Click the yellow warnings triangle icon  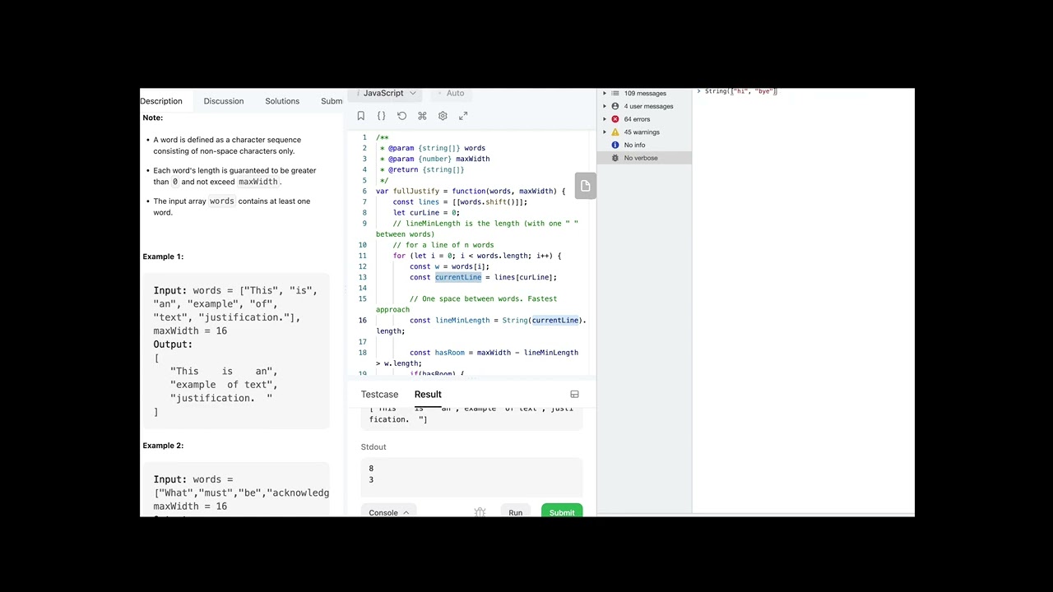coord(615,132)
